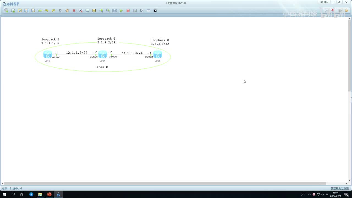This screenshot has width=352, height=198.
Task: Open the Windows Start menu
Action: point(4,194)
